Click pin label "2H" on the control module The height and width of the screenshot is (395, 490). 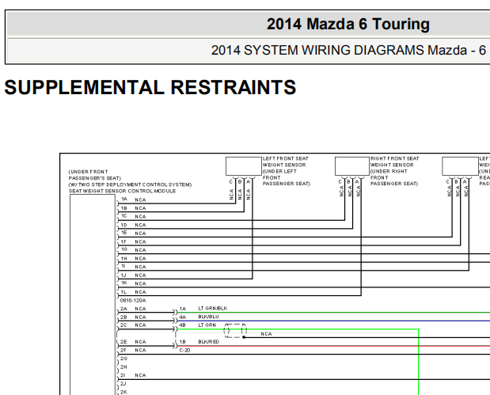(123, 367)
